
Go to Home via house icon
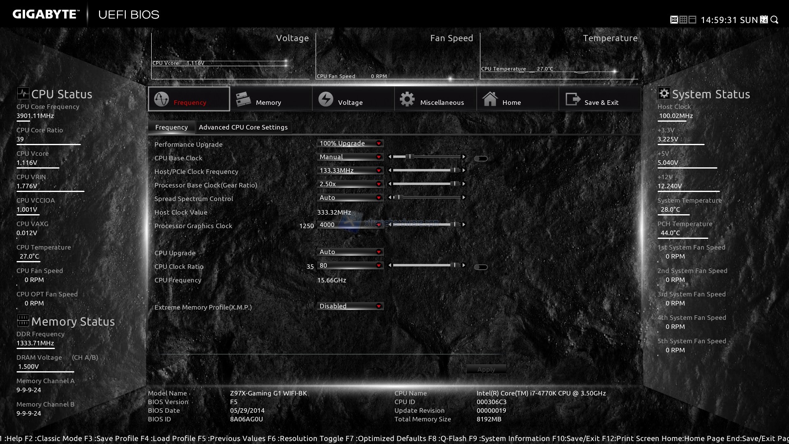(490, 99)
